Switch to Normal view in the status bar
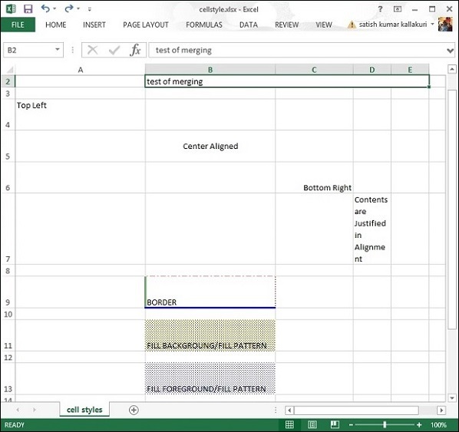This screenshot has width=459, height=432. pyautogui.click(x=289, y=424)
